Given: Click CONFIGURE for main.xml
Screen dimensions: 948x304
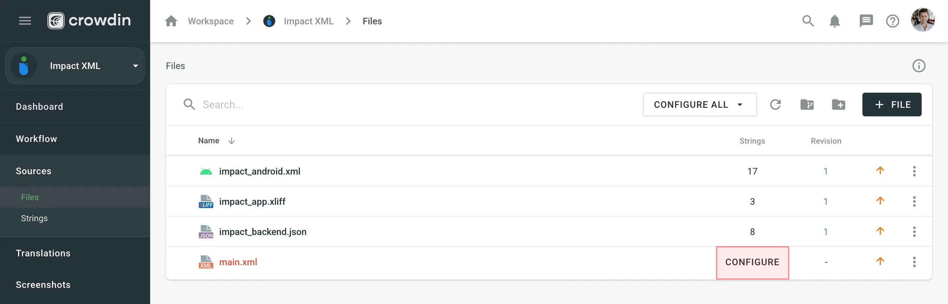Looking at the screenshot, I should click(x=752, y=262).
